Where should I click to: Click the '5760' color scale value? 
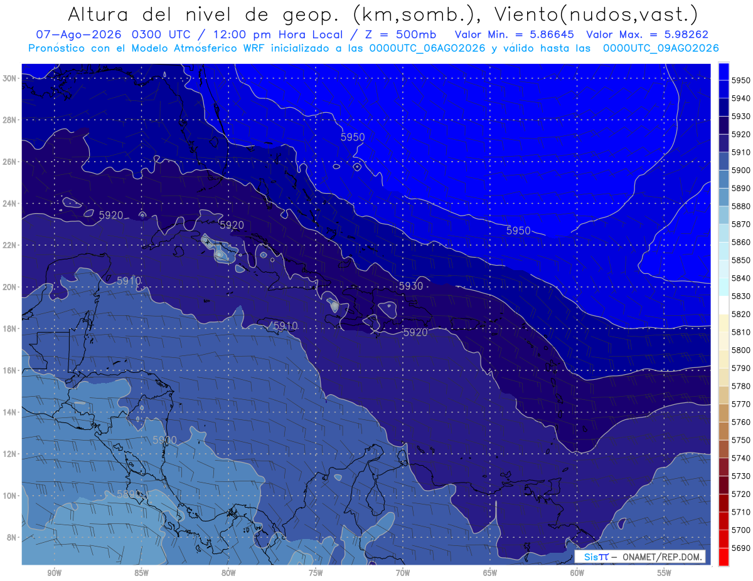click(741, 422)
